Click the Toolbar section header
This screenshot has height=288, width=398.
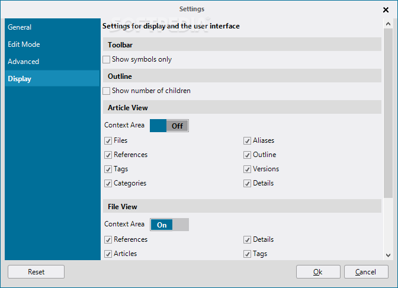tap(242, 44)
